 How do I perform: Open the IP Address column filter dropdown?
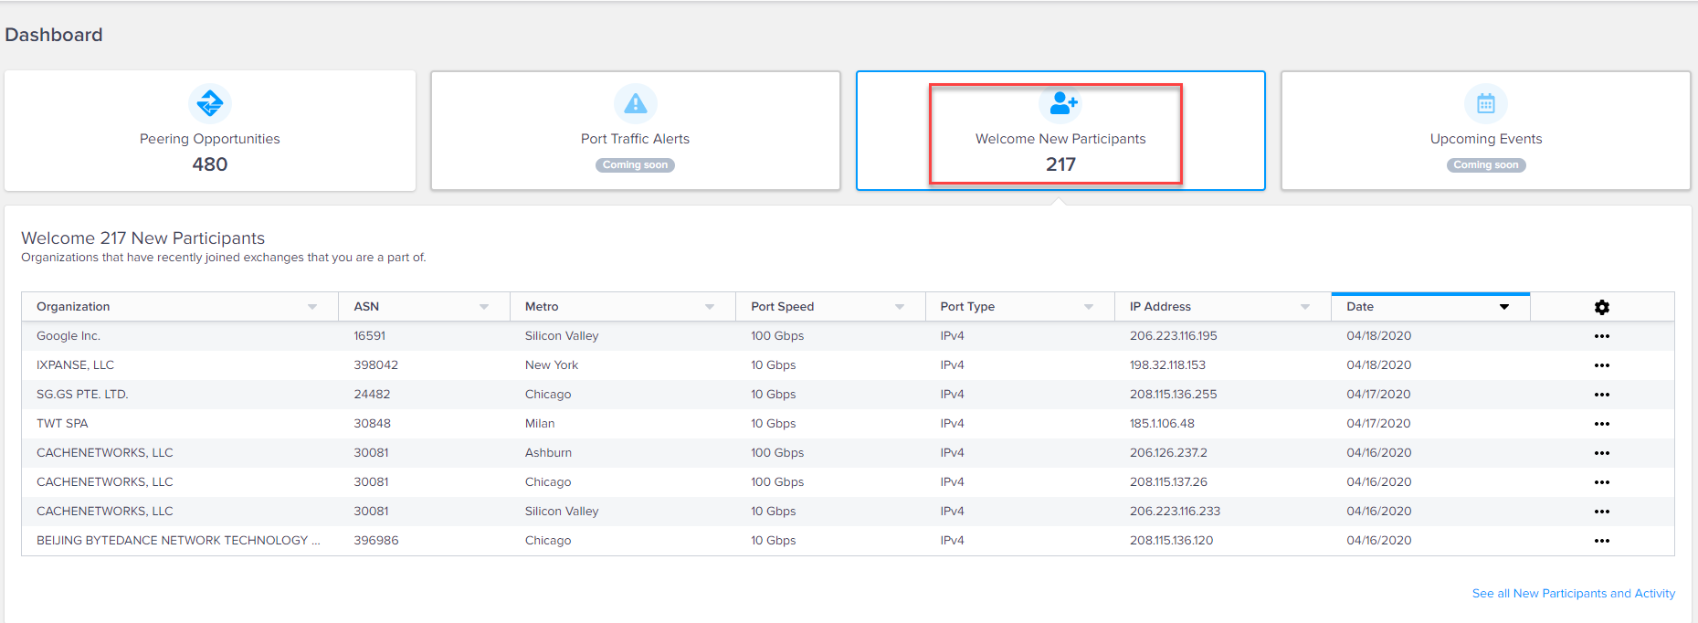(x=1305, y=307)
